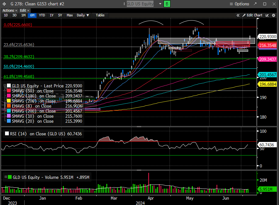Click the white GLD Last Price swatch
Screen dimensions: 279x205
[x=9, y=86]
